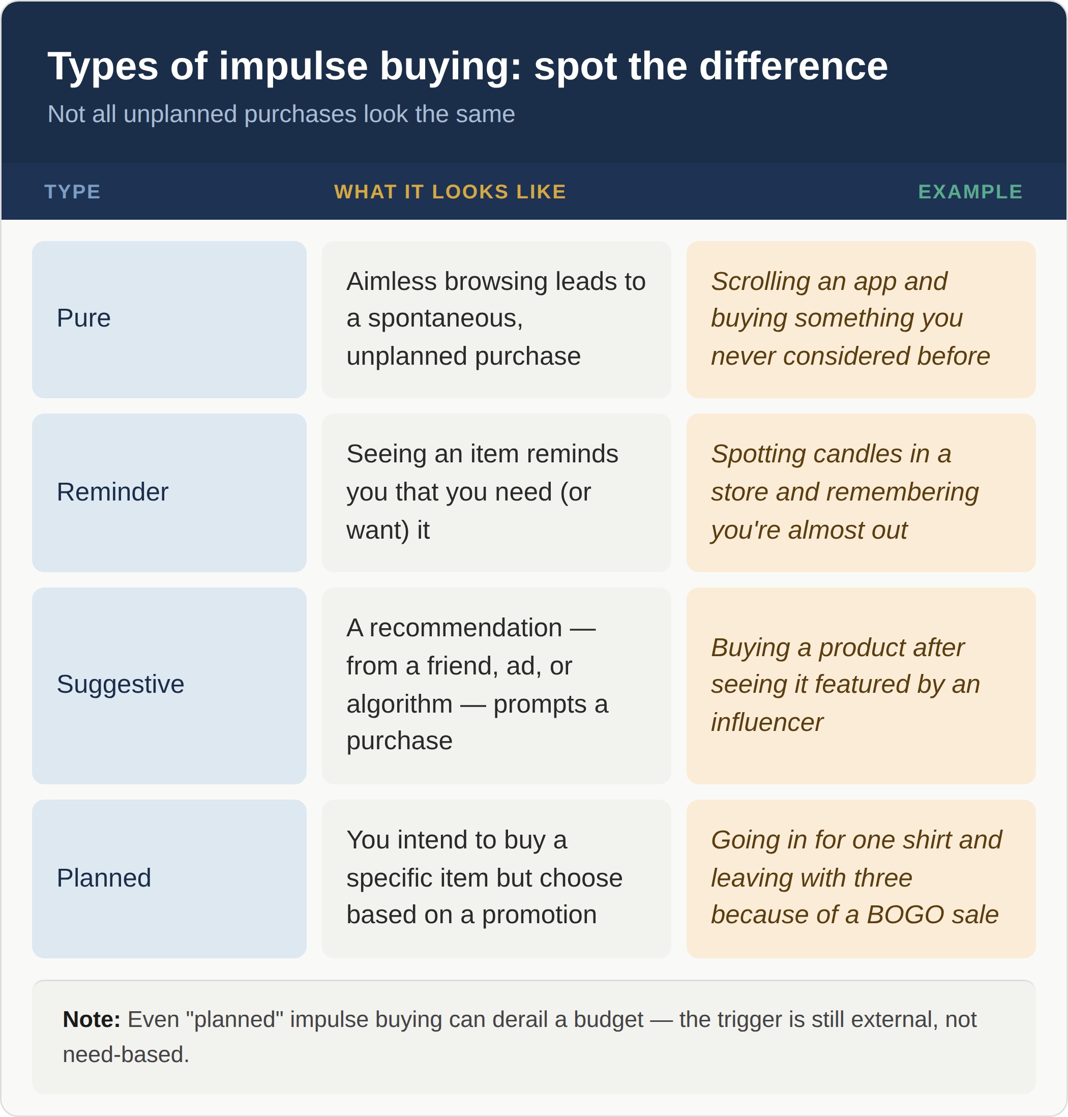
Task: Click the 'Aimless browsing' description cell
Action: [x=496, y=319]
